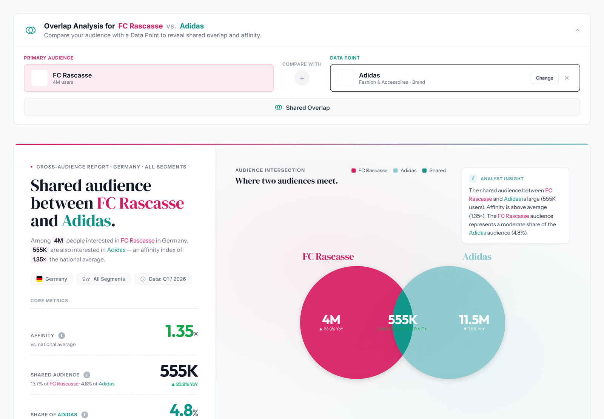Click the 'ANALYST INSIGHT' heading
604x419 pixels.
[x=502, y=179]
